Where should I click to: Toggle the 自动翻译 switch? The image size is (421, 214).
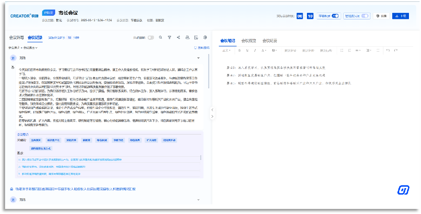[x=151, y=37]
